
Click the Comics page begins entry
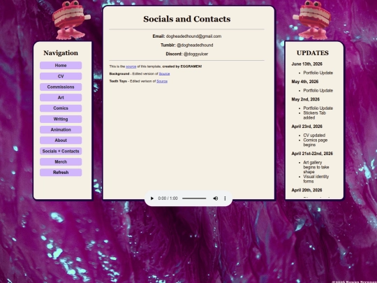[x=315, y=143]
